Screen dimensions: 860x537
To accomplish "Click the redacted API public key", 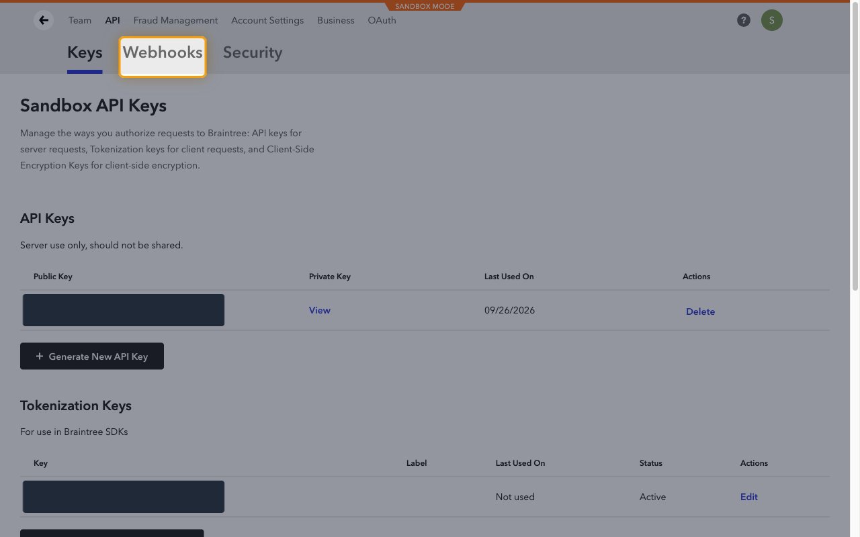I will point(124,310).
